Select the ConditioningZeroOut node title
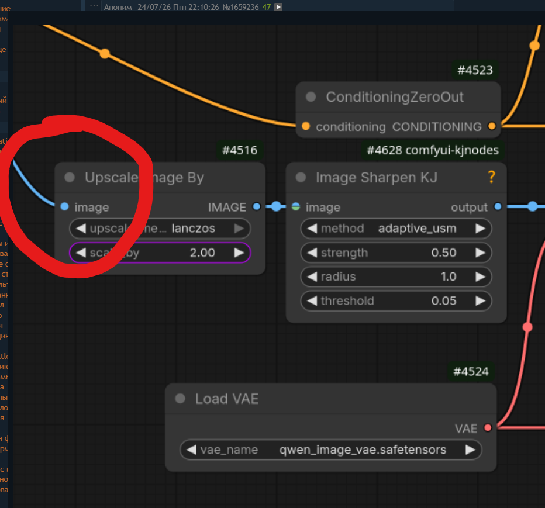This screenshot has height=508, width=545. (395, 97)
